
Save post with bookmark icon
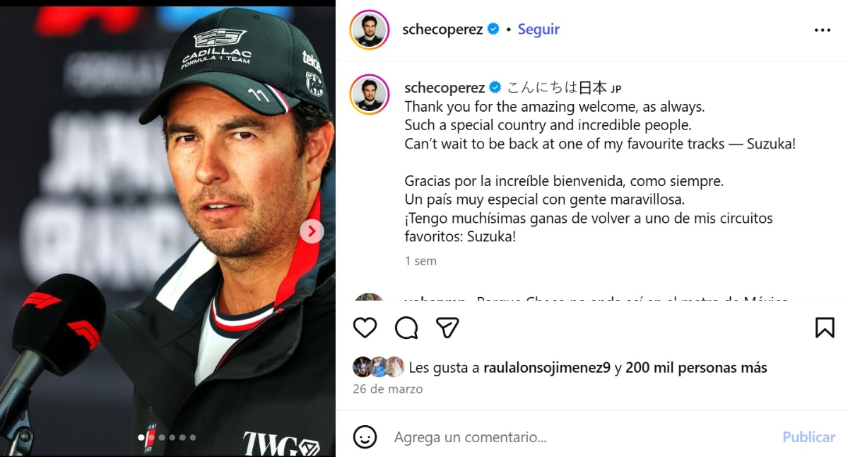(x=825, y=328)
